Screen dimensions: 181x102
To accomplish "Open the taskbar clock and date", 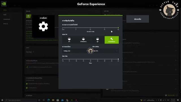I will [x=173, y=100].
